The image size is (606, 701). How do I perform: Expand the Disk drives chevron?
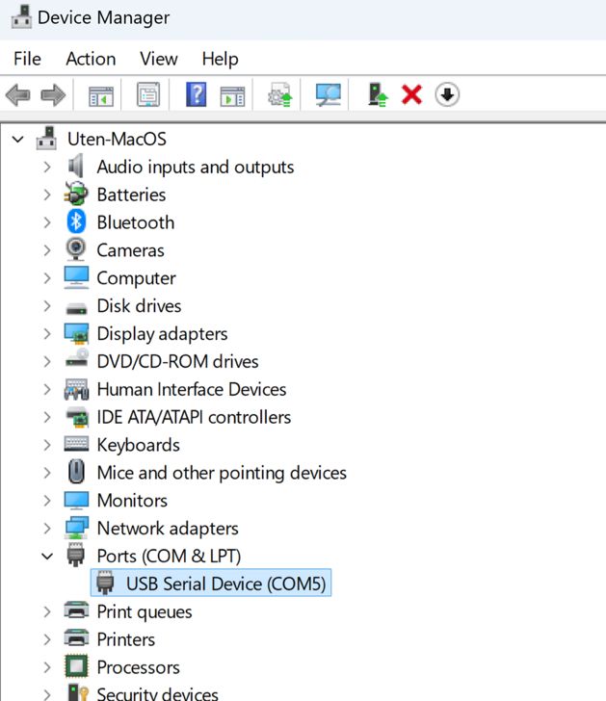(x=47, y=306)
